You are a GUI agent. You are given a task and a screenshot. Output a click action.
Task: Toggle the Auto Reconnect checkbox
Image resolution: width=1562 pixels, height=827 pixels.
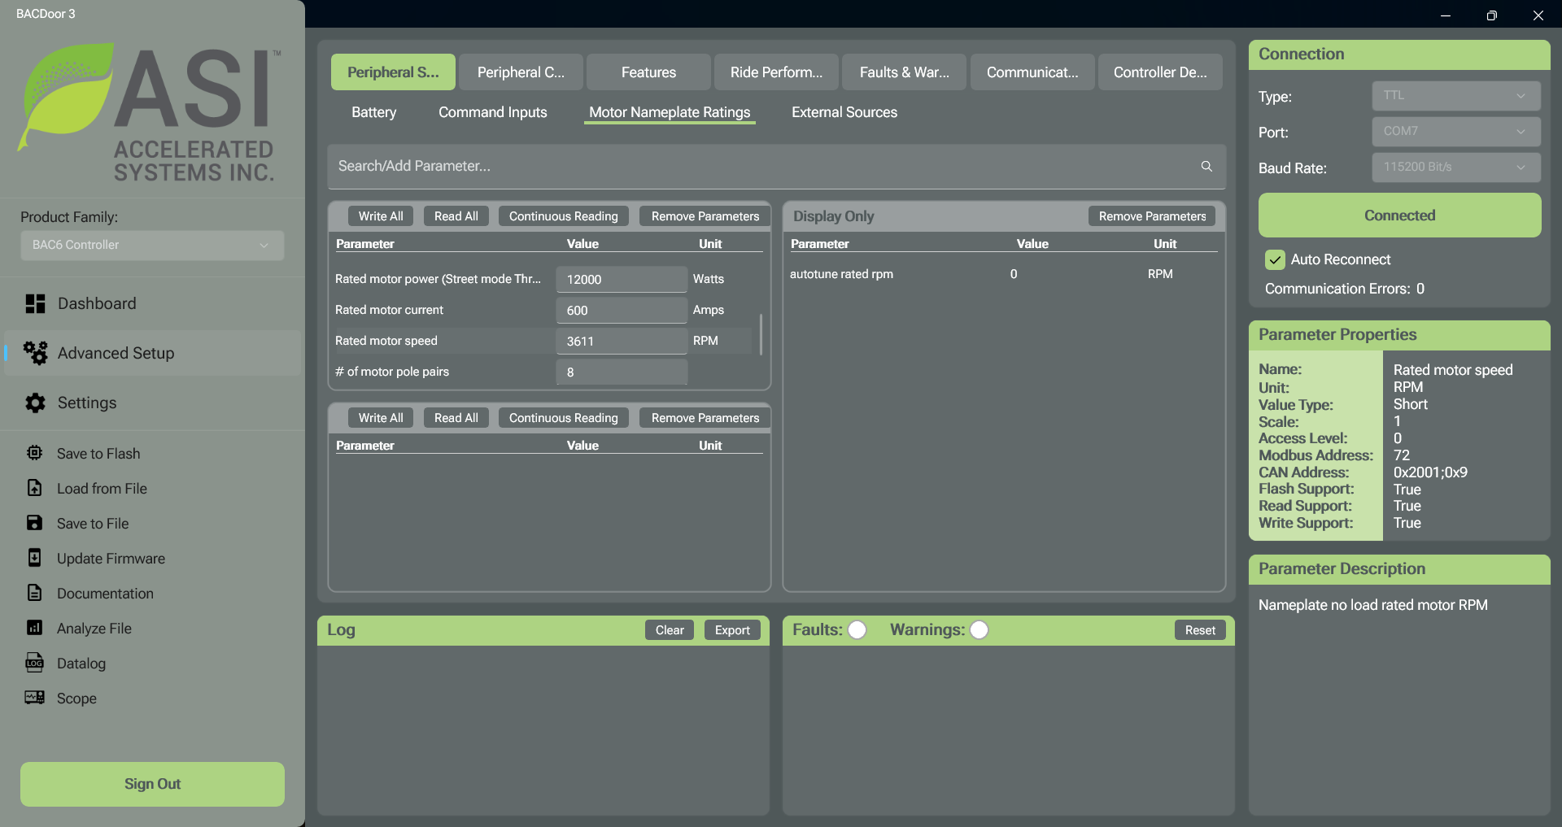1275,259
